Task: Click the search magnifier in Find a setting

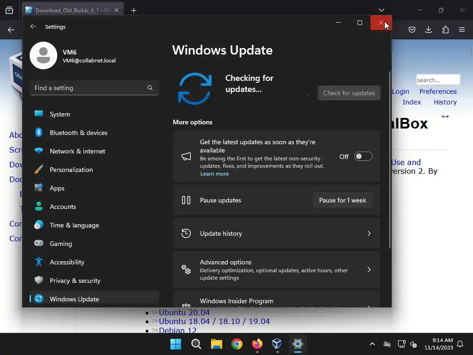Action: click(x=150, y=88)
